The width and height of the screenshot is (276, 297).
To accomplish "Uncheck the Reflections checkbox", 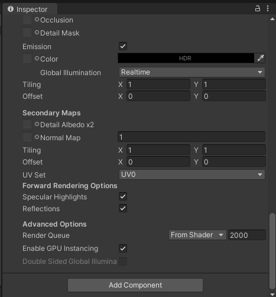I will tap(123, 208).
